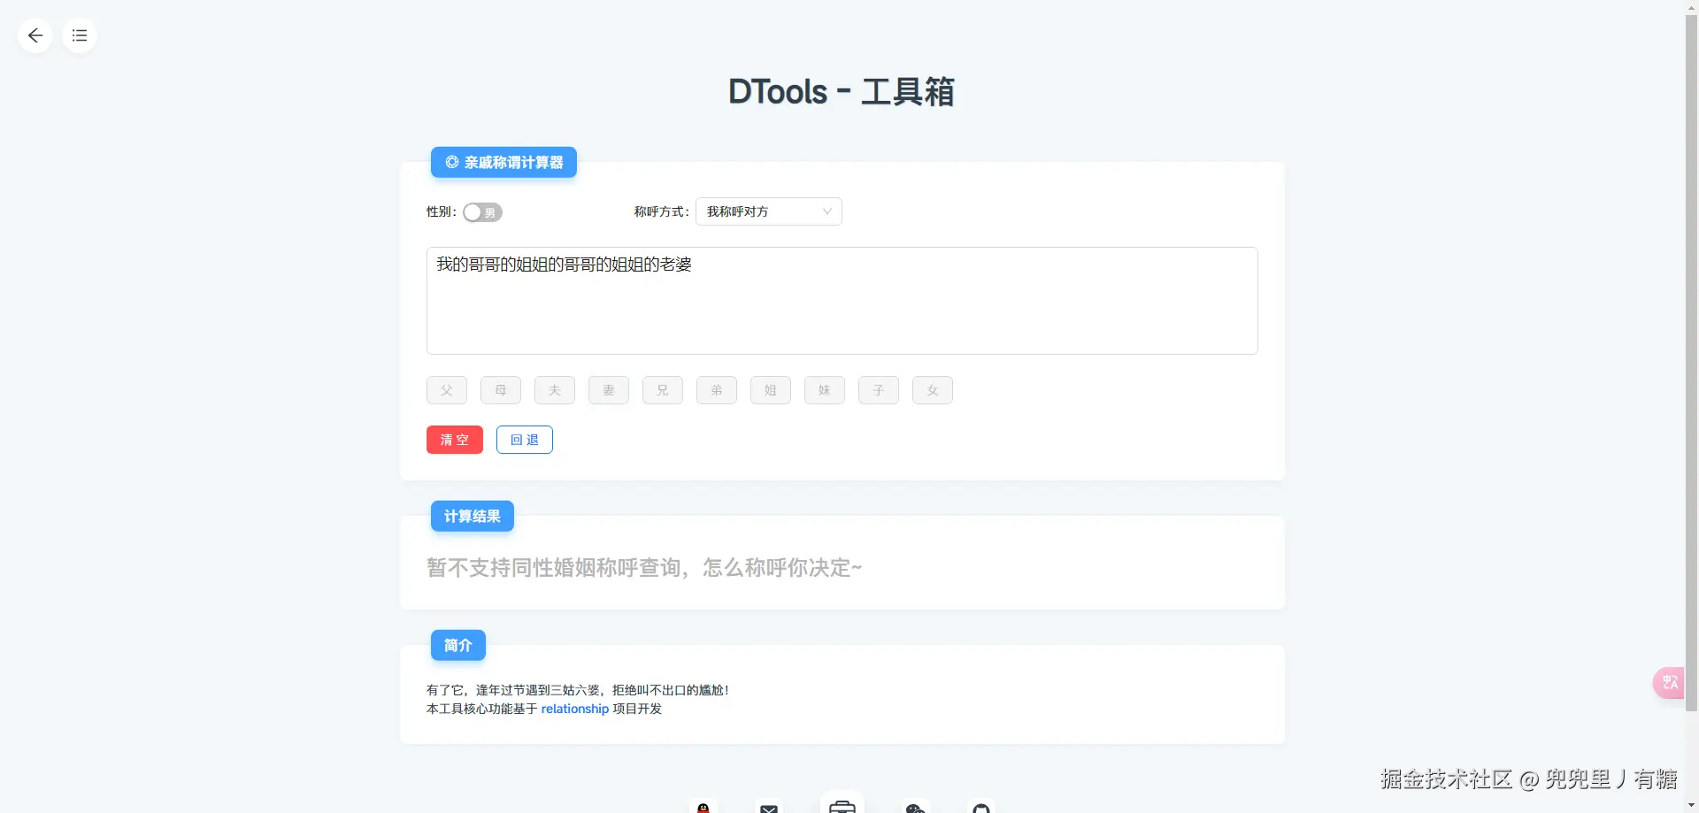Click the pink translate floating icon
The image size is (1699, 813).
click(x=1669, y=682)
